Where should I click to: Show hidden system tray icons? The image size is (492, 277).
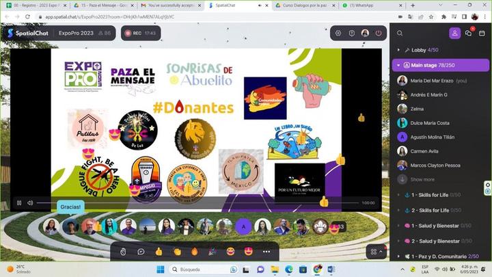pos(402,269)
